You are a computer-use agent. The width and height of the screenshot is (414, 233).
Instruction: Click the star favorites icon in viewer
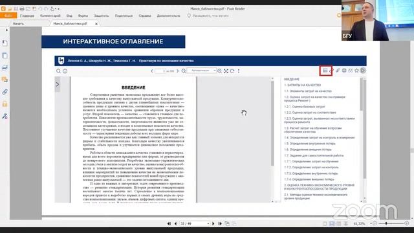(356, 71)
